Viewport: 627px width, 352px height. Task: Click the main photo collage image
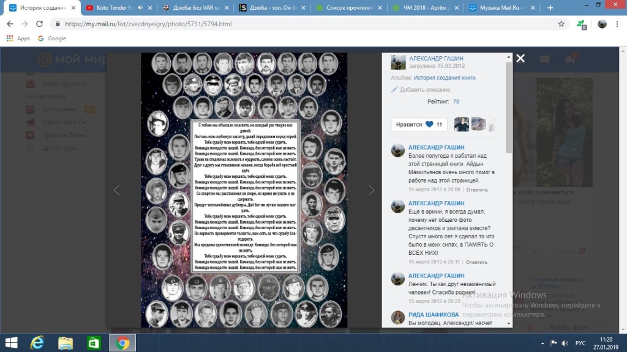pyautogui.click(x=244, y=190)
